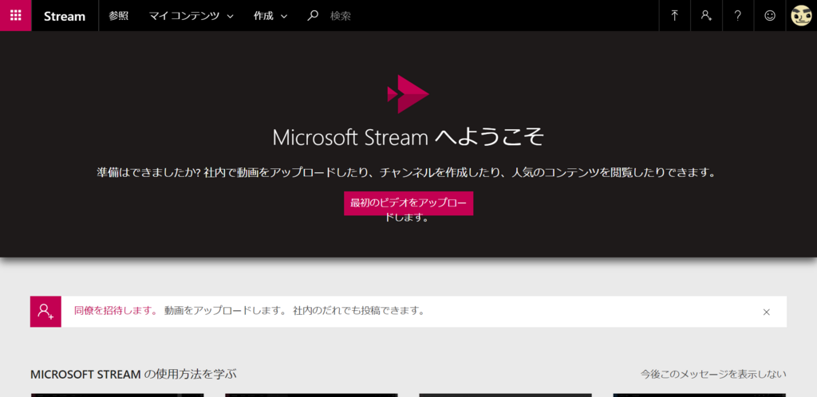Image resolution: width=817 pixels, height=397 pixels.
Task: Click the Microsoft Stream logo in hero
Action: [x=408, y=94]
